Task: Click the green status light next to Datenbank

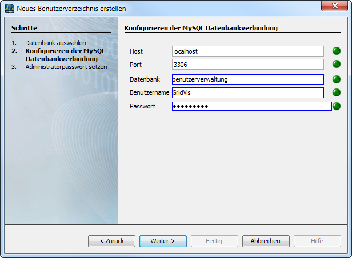Action: pos(336,79)
